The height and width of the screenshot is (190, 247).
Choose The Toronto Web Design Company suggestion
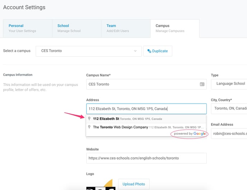point(146,127)
